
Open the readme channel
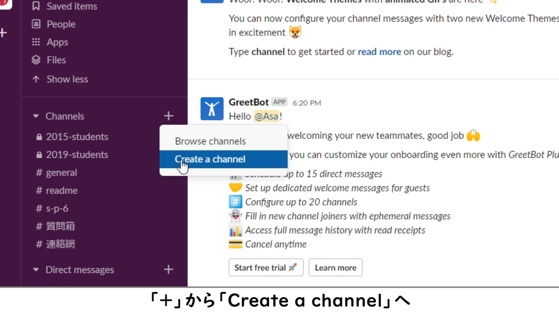click(x=62, y=190)
